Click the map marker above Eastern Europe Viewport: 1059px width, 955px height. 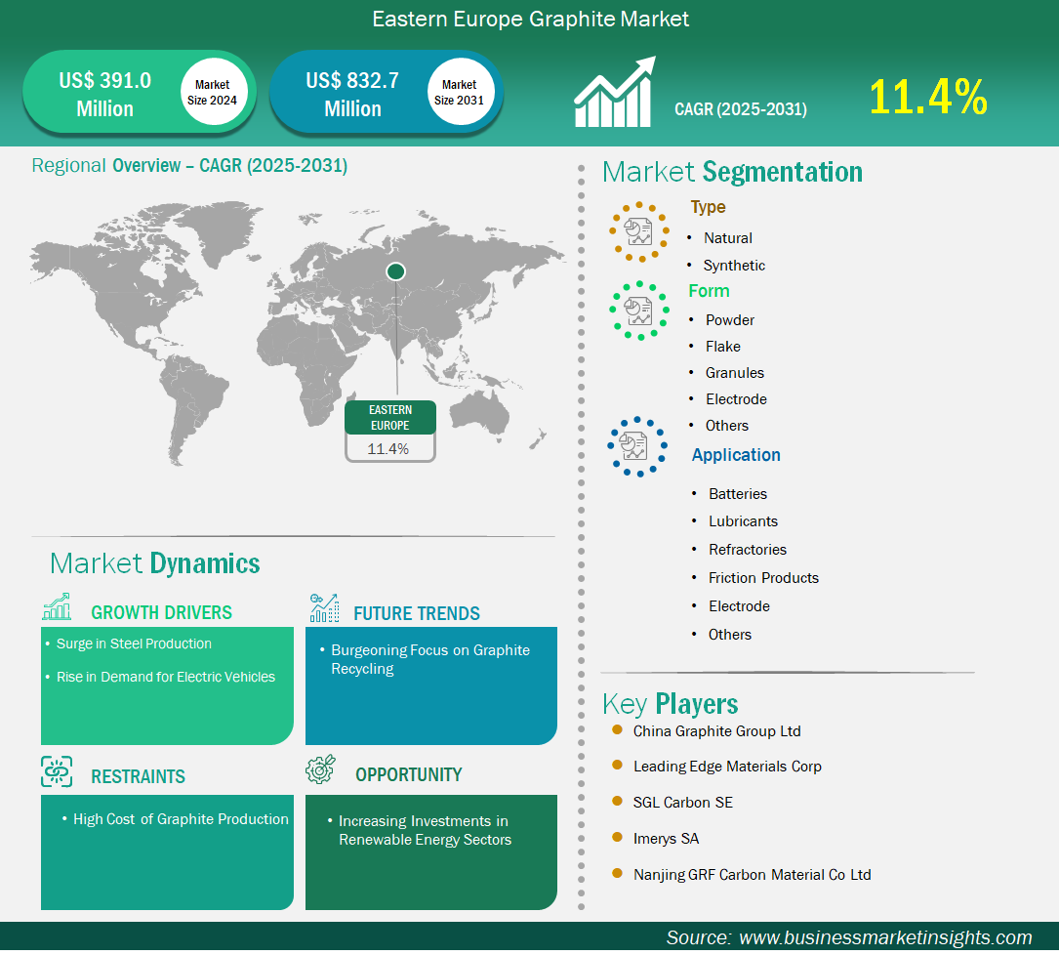click(x=395, y=270)
